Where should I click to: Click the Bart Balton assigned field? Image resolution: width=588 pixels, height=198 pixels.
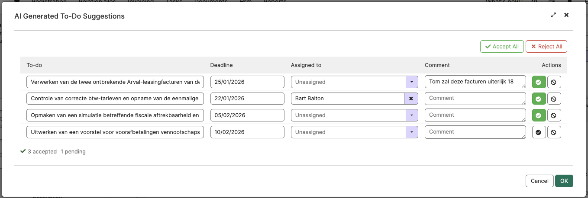tap(348, 99)
